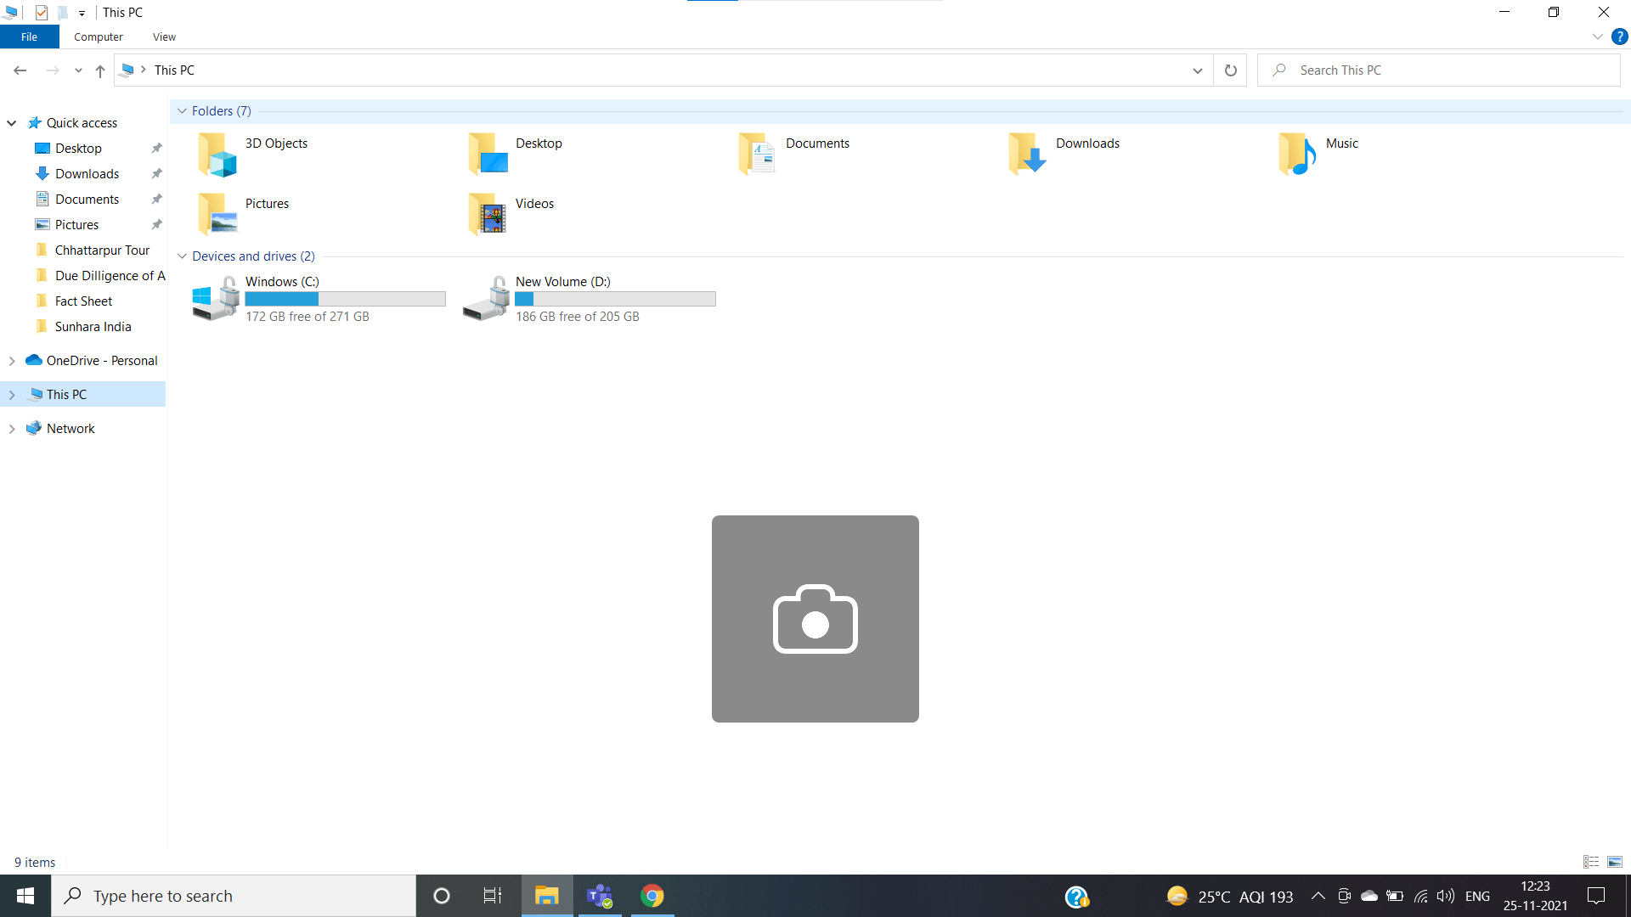Select Chhattarpur Tour in Quick access
Screen dimensions: 1631x917
[x=102, y=250]
